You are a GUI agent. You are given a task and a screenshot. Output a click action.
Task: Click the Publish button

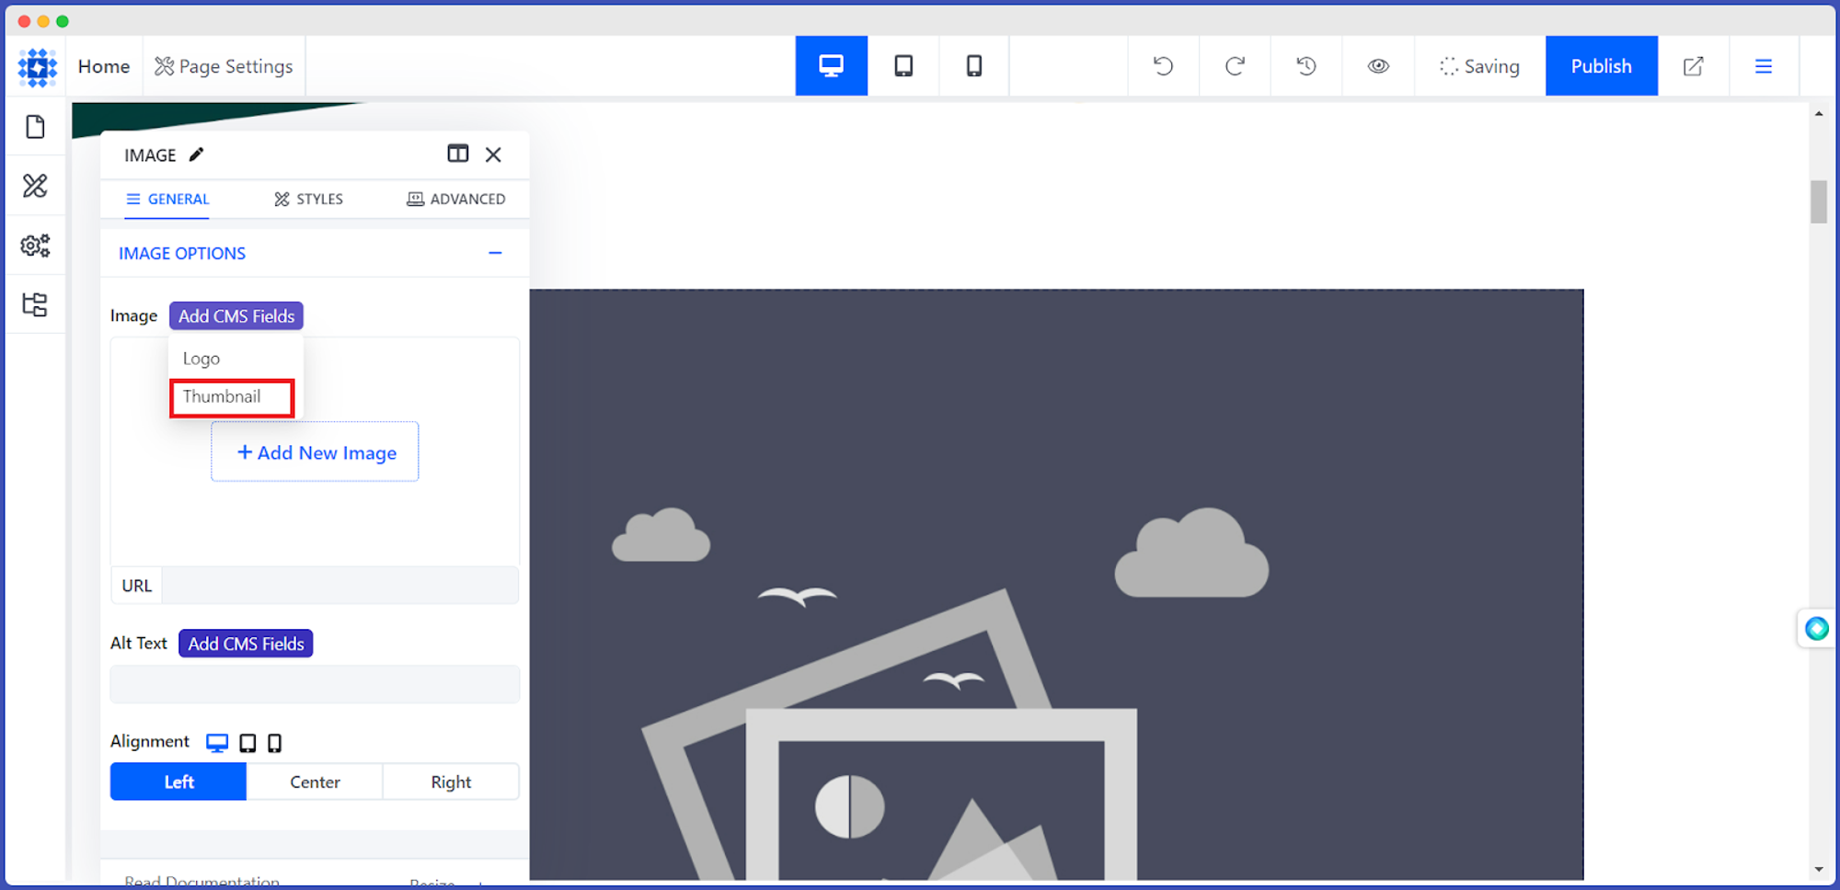pos(1602,66)
